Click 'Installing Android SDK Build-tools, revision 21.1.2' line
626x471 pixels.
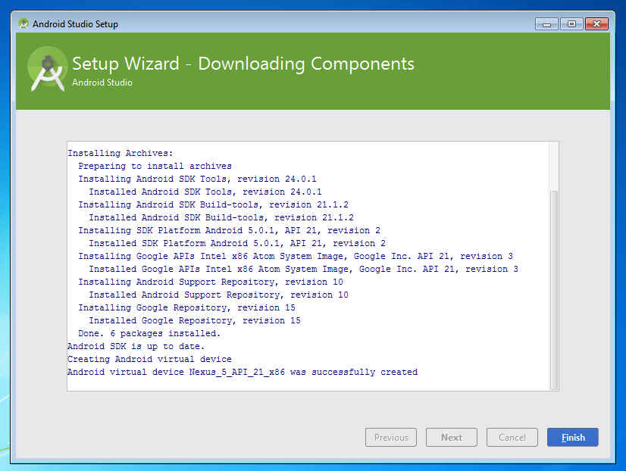pos(213,204)
